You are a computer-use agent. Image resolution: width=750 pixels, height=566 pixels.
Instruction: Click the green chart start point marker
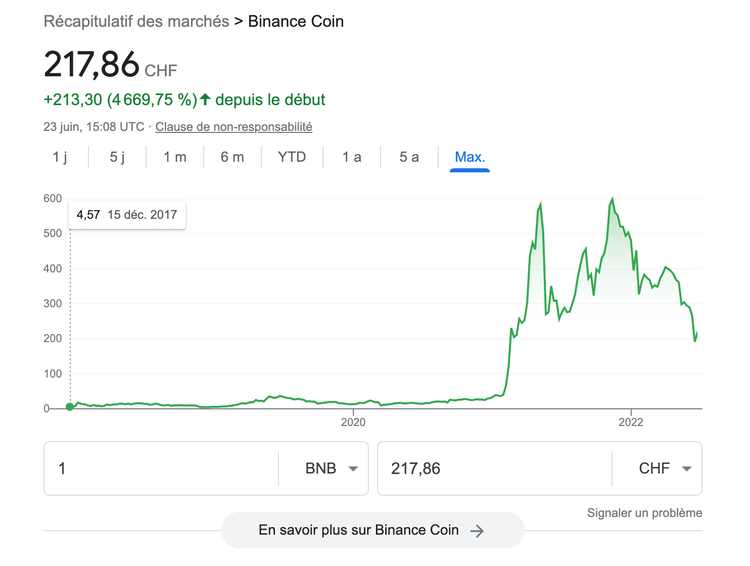point(70,407)
